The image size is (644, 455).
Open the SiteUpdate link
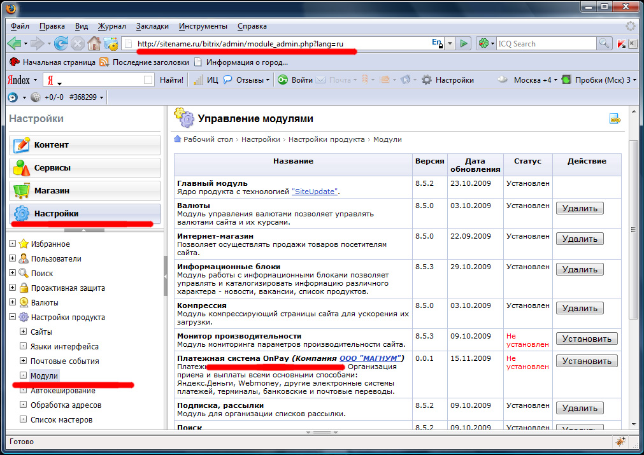[x=315, y=192]
